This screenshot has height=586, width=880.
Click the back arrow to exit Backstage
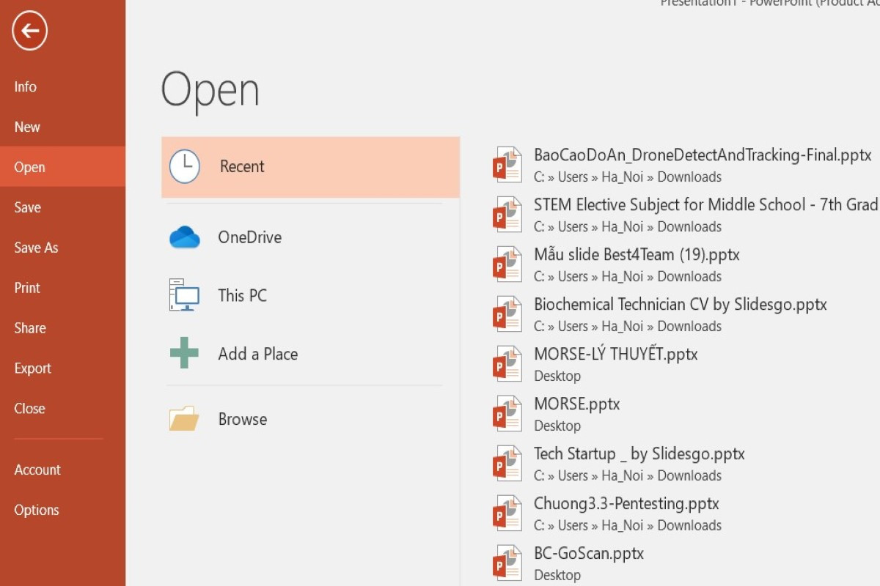[x=29, y=31]
